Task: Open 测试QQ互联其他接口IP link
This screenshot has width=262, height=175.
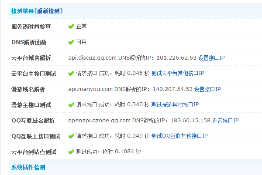Action: point(179,136)
